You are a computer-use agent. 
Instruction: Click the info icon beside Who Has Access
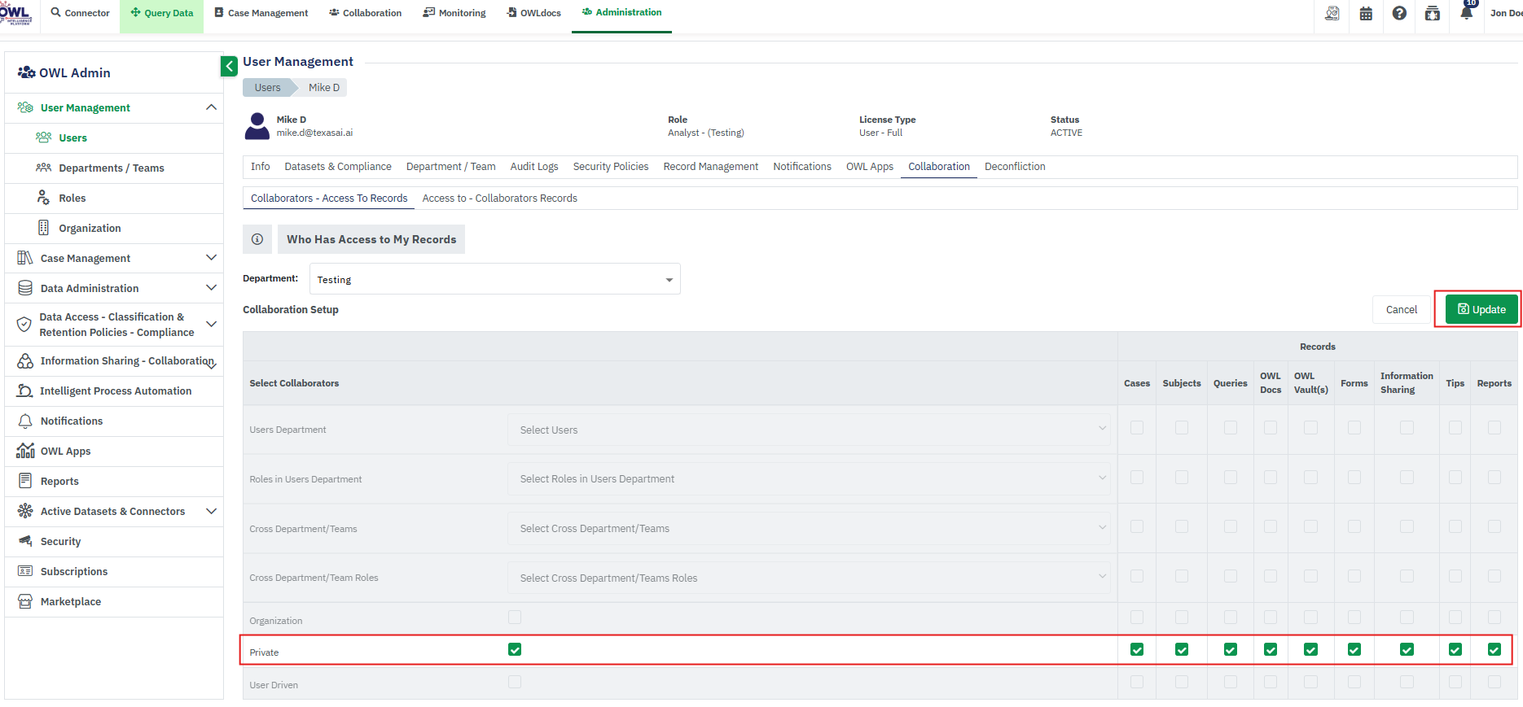coord(257,239)
